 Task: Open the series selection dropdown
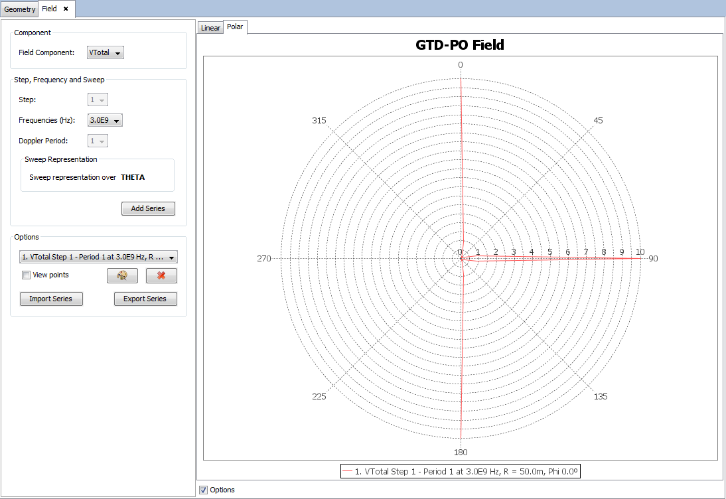click(98, 257)
